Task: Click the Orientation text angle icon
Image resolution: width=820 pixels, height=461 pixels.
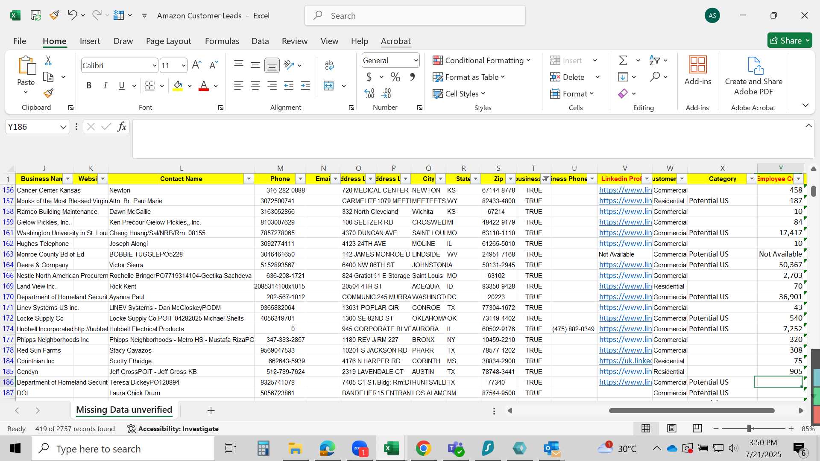Action: pyautogui.click(x=289, y=65)
